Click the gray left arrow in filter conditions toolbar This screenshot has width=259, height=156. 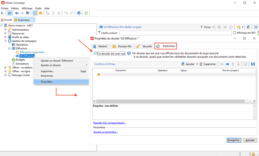pos(222,64)
